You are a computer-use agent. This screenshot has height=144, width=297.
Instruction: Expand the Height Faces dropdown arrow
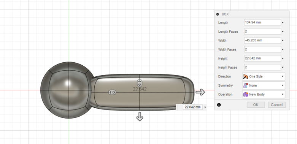(x=283, y=67)
